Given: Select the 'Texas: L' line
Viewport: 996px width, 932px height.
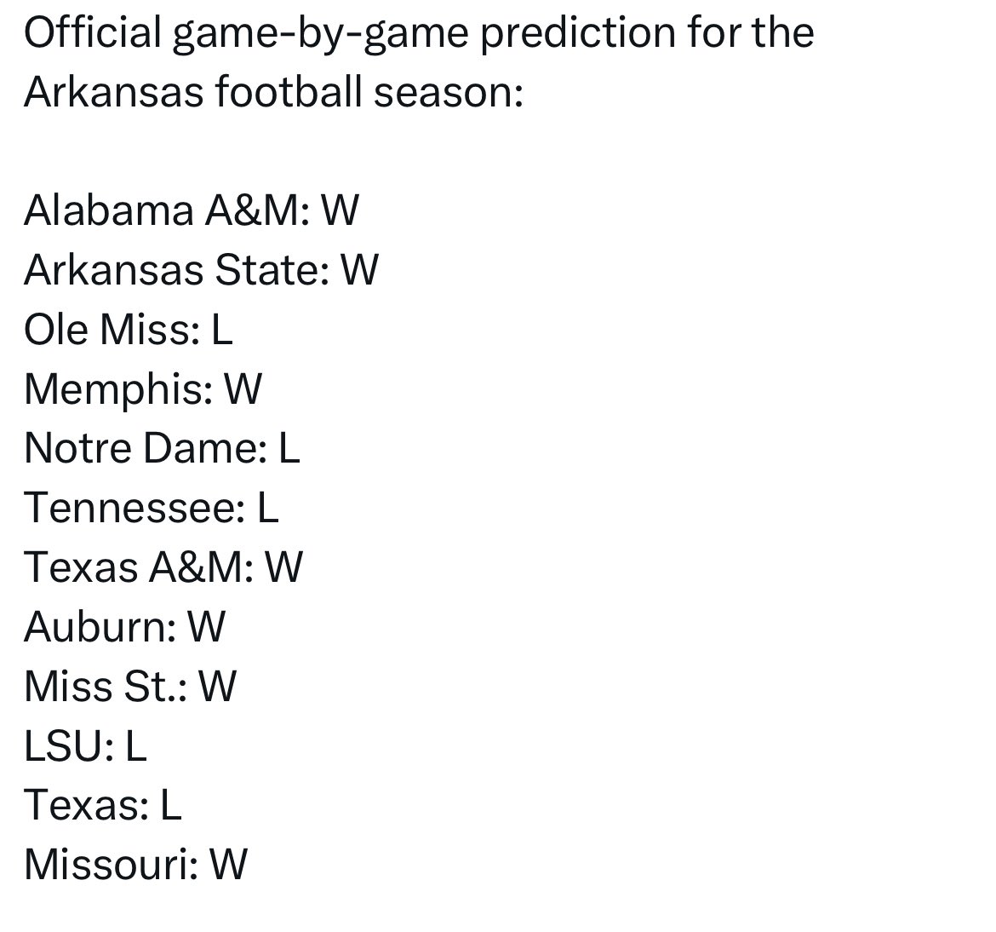Looking at the screenshot, I should pyautogui.click(x=103, y=805).
